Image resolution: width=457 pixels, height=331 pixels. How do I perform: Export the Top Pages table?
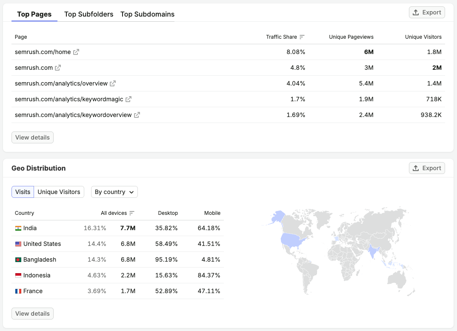point(427,12)
